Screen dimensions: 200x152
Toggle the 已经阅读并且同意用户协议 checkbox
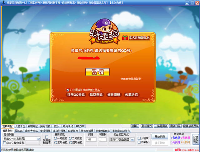(x=68, y=90)
